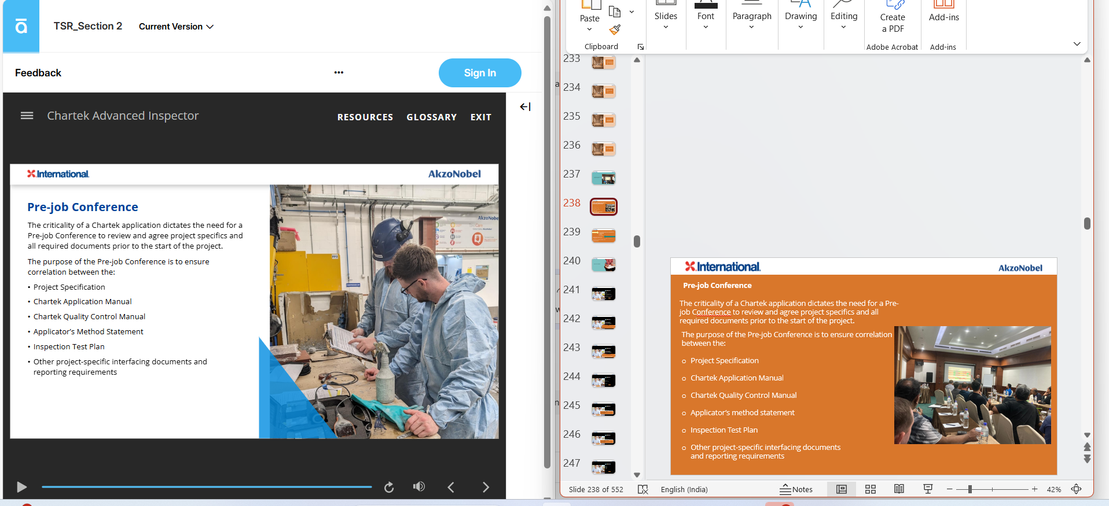Open the Clipboard dialog launcher
Image resolution: width=1109 pixels, height=506 pixels.
(641, 47)
